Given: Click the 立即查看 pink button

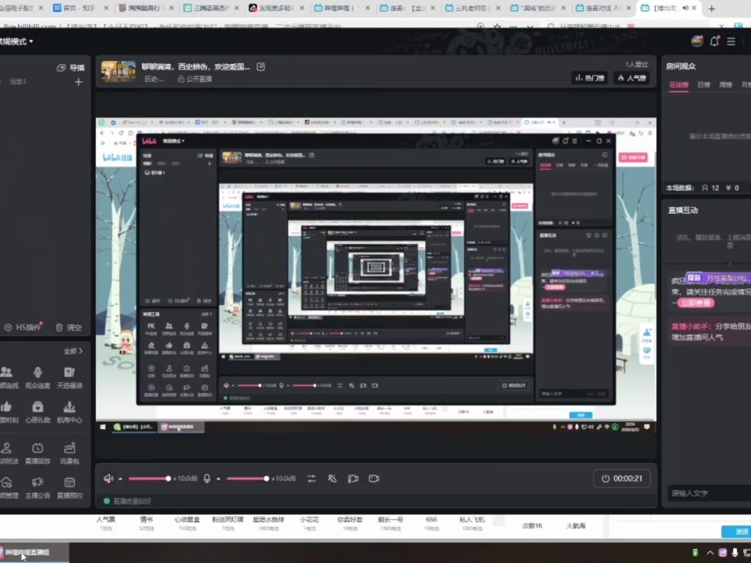Looking at the screenshot, I should click(696, 303).
